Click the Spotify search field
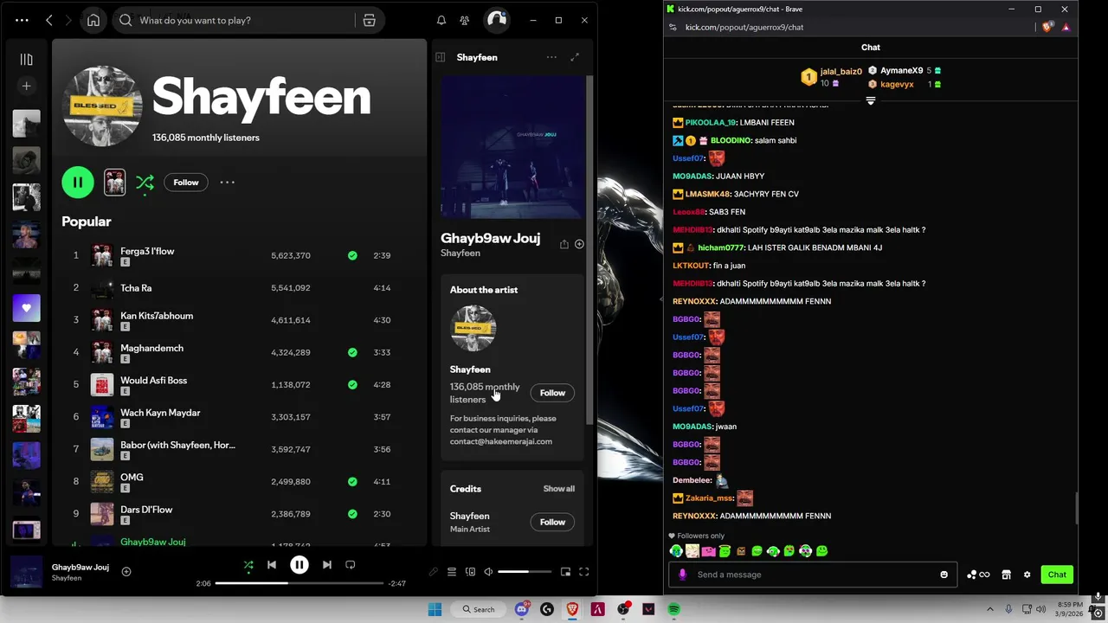The width and height of the screenshot is (1108, 623). click(x=234, y=20)
